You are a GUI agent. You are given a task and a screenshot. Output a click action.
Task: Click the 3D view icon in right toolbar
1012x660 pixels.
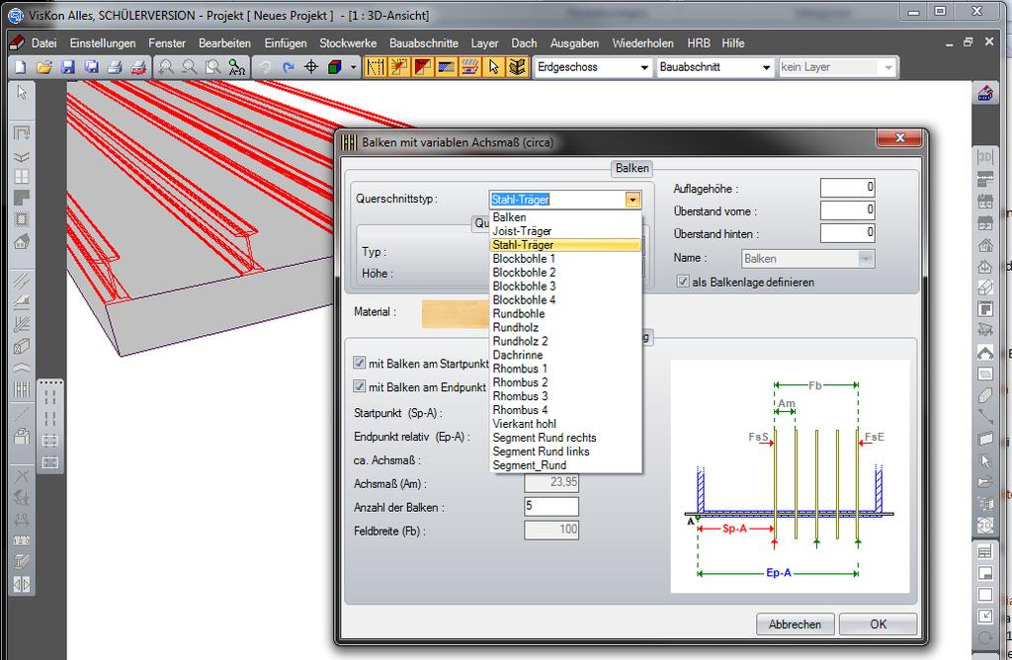click(985, 157)
